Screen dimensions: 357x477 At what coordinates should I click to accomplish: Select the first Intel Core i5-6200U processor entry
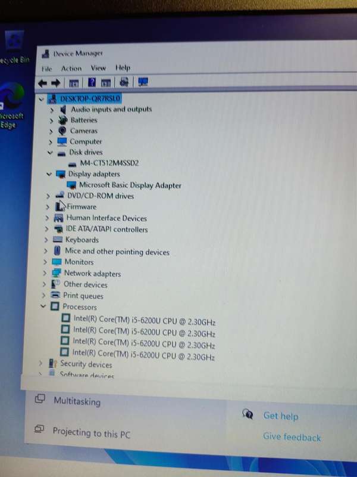click(145, 320)
